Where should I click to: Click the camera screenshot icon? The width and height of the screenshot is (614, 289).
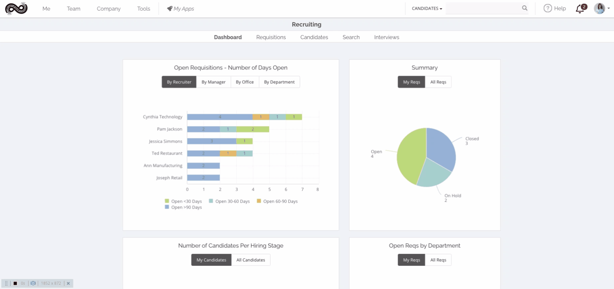33,283
